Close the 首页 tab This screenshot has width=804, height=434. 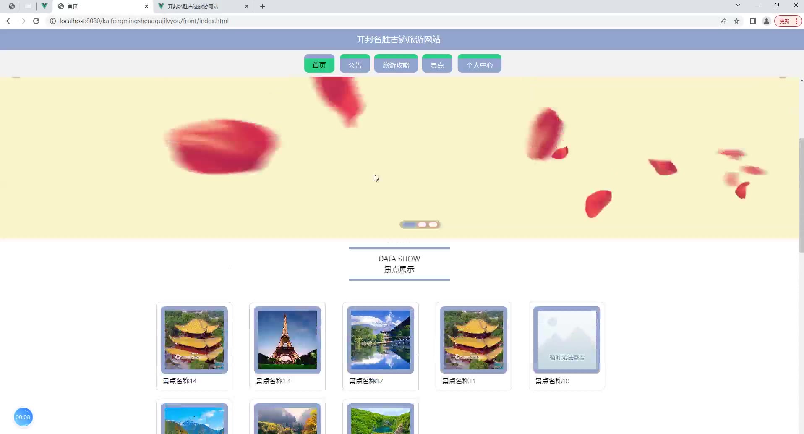pos(146,6)
